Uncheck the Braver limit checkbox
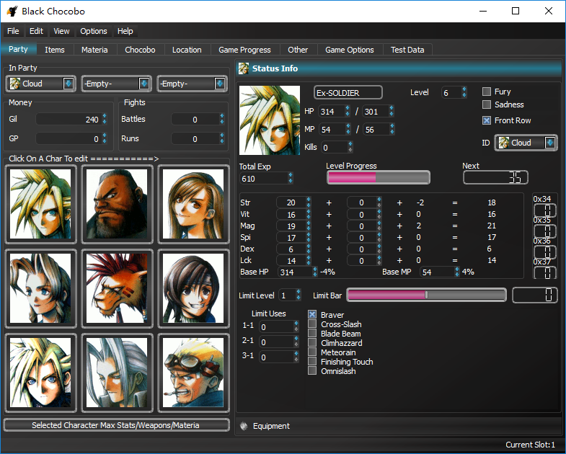Screen dimensions: 566x454 pyautogui.click(x=312, y=314)
